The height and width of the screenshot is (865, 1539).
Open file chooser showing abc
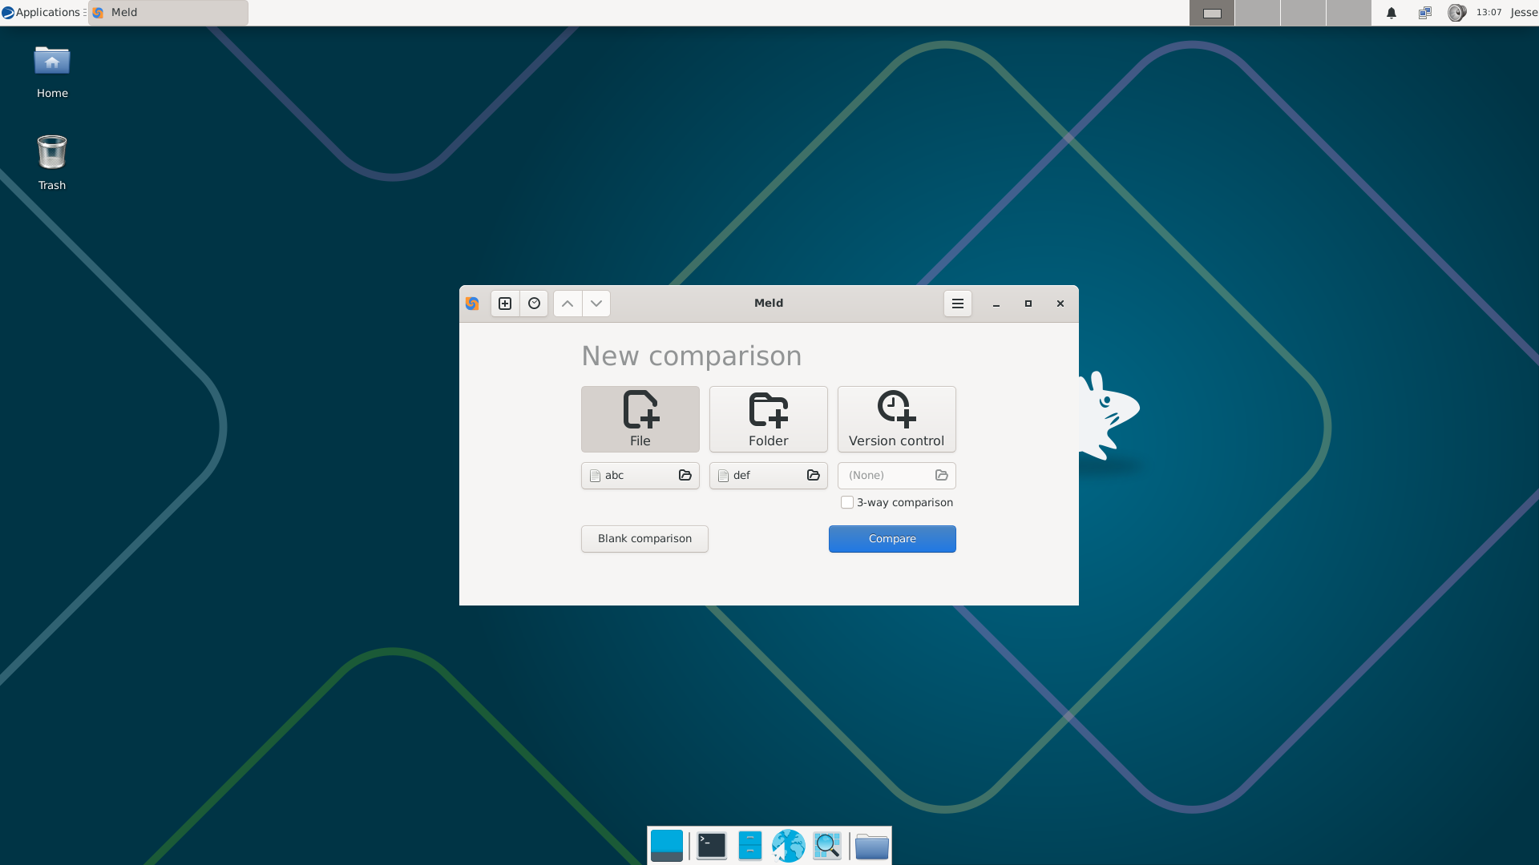point(640,476)
